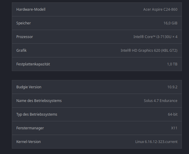The height and width of the screenshot is (154, 189).
Task: Select the 64-bit value
Action: tap(173, 114)
